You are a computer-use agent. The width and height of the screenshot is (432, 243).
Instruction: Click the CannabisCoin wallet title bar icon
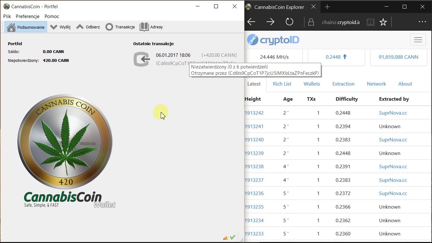pos(6,6)
